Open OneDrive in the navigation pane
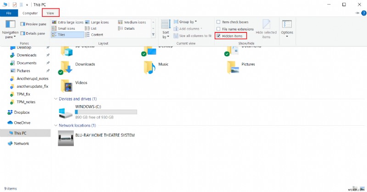 pos(22,123)
